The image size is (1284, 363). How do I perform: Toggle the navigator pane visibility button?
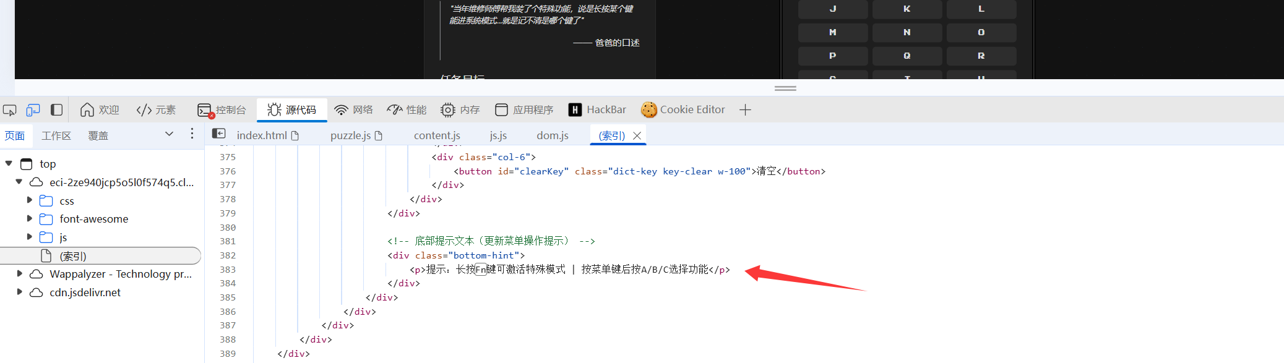[218, 134]
